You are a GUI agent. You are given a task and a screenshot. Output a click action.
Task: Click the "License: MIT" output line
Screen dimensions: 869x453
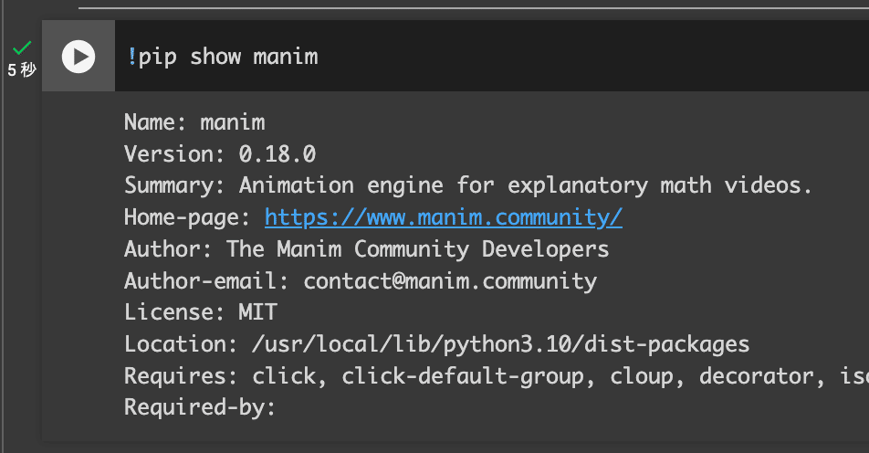(x=200, y=312)
